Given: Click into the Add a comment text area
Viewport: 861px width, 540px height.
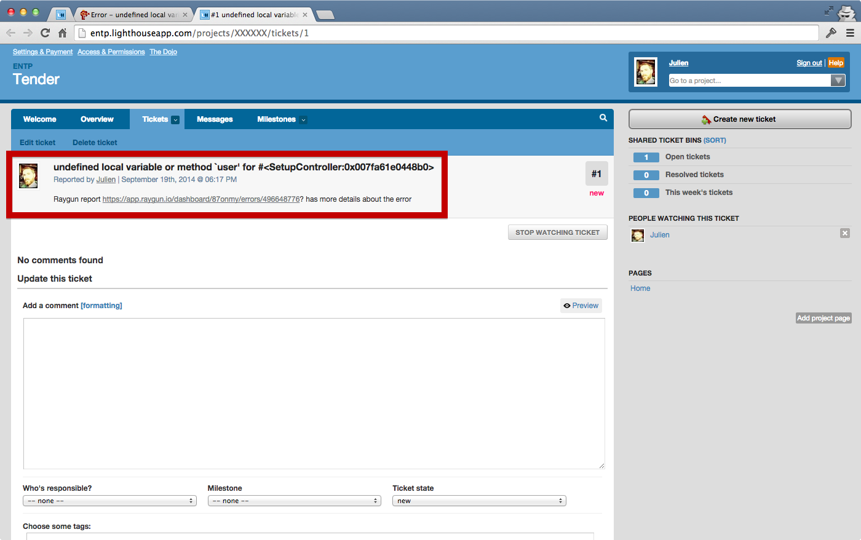Looking at the screenshot, I should [314, 394].
